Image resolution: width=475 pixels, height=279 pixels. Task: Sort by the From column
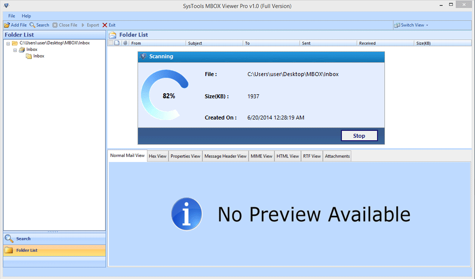(157, 43)
